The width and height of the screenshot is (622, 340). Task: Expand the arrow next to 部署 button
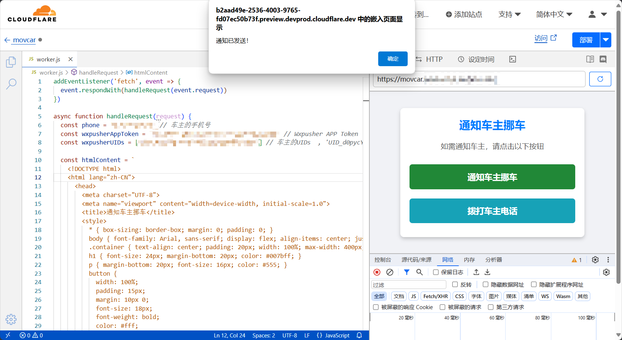tap(606, 40)
